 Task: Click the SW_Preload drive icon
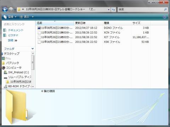[5, 72]
